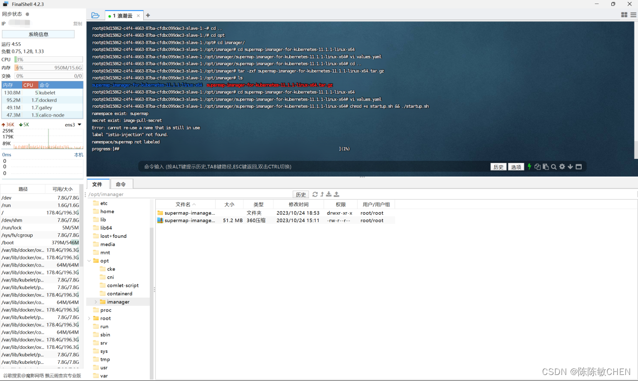The image size is (638, 381).
Task: Toggle the terminal fullscreen window icon
Action: point(579,167)
